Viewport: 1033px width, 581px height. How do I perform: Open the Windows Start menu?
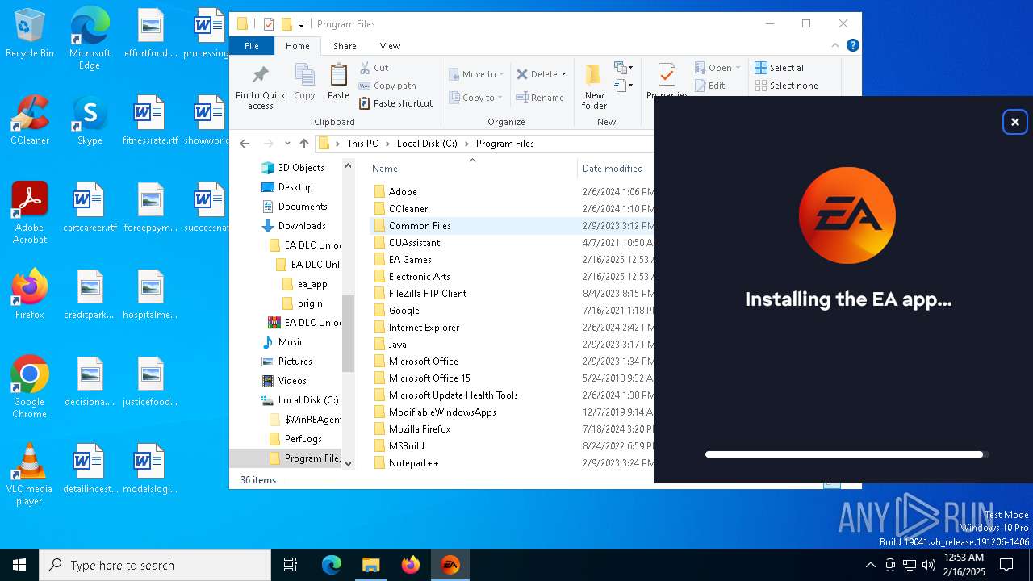(x=19, y=565)
